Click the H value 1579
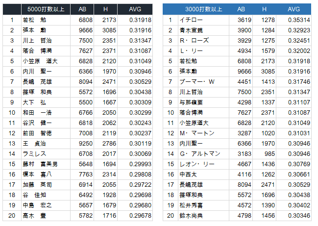The image size is (318, 226). click(x=268, y=51)
